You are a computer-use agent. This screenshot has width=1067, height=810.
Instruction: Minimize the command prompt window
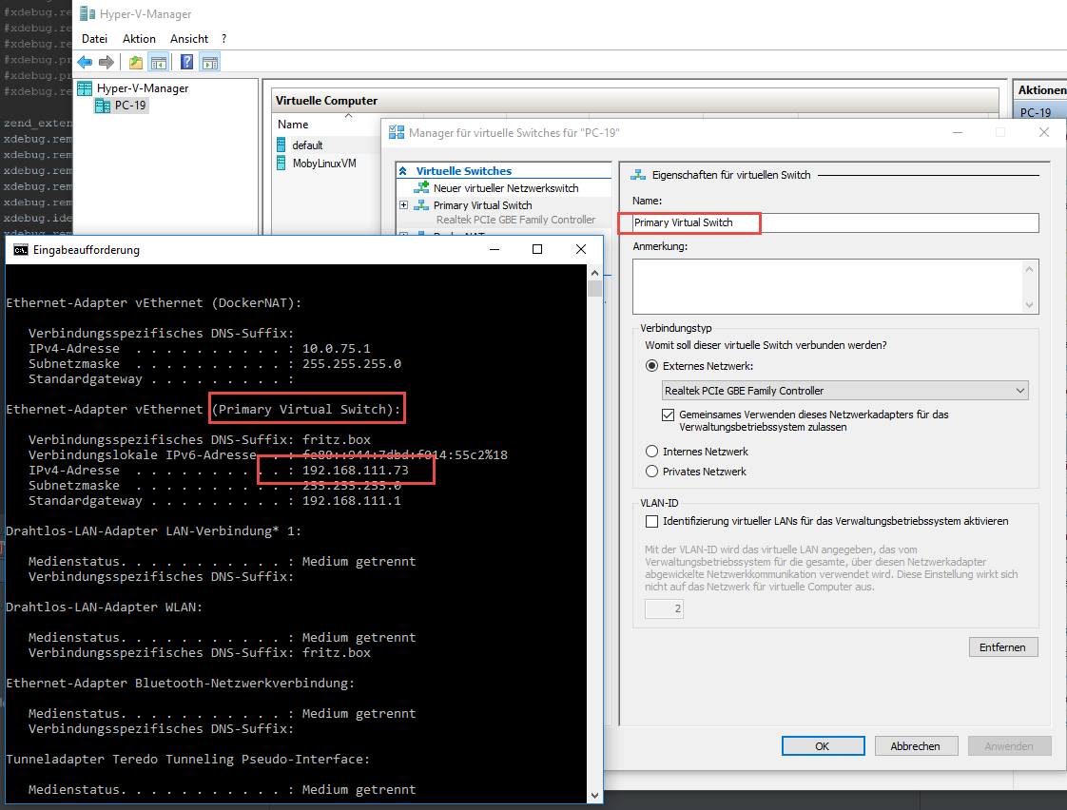click(495, 250)
